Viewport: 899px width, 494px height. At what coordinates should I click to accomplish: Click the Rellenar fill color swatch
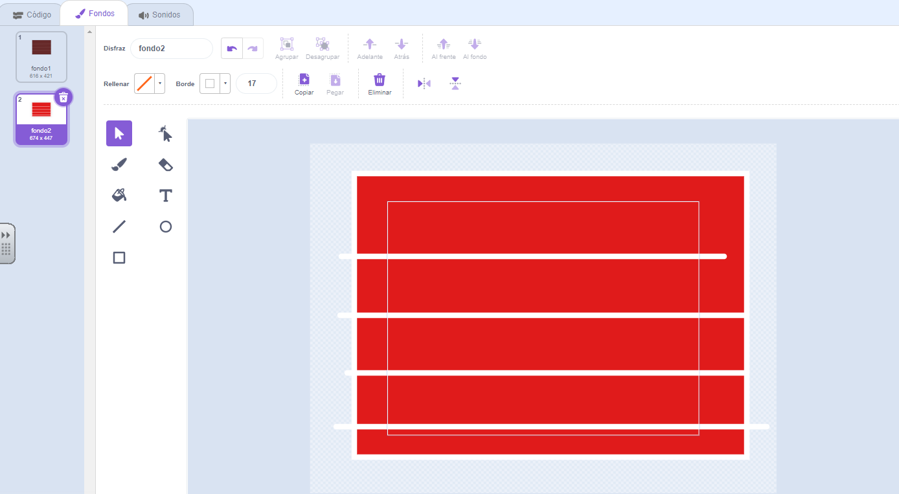(x=144, y=84)
